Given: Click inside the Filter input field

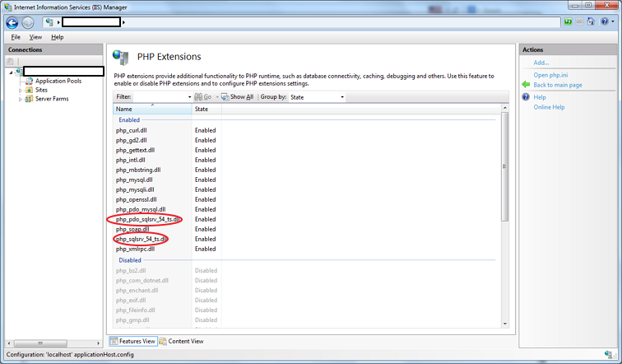Looking at the screenshot, I should click(160, 97).
